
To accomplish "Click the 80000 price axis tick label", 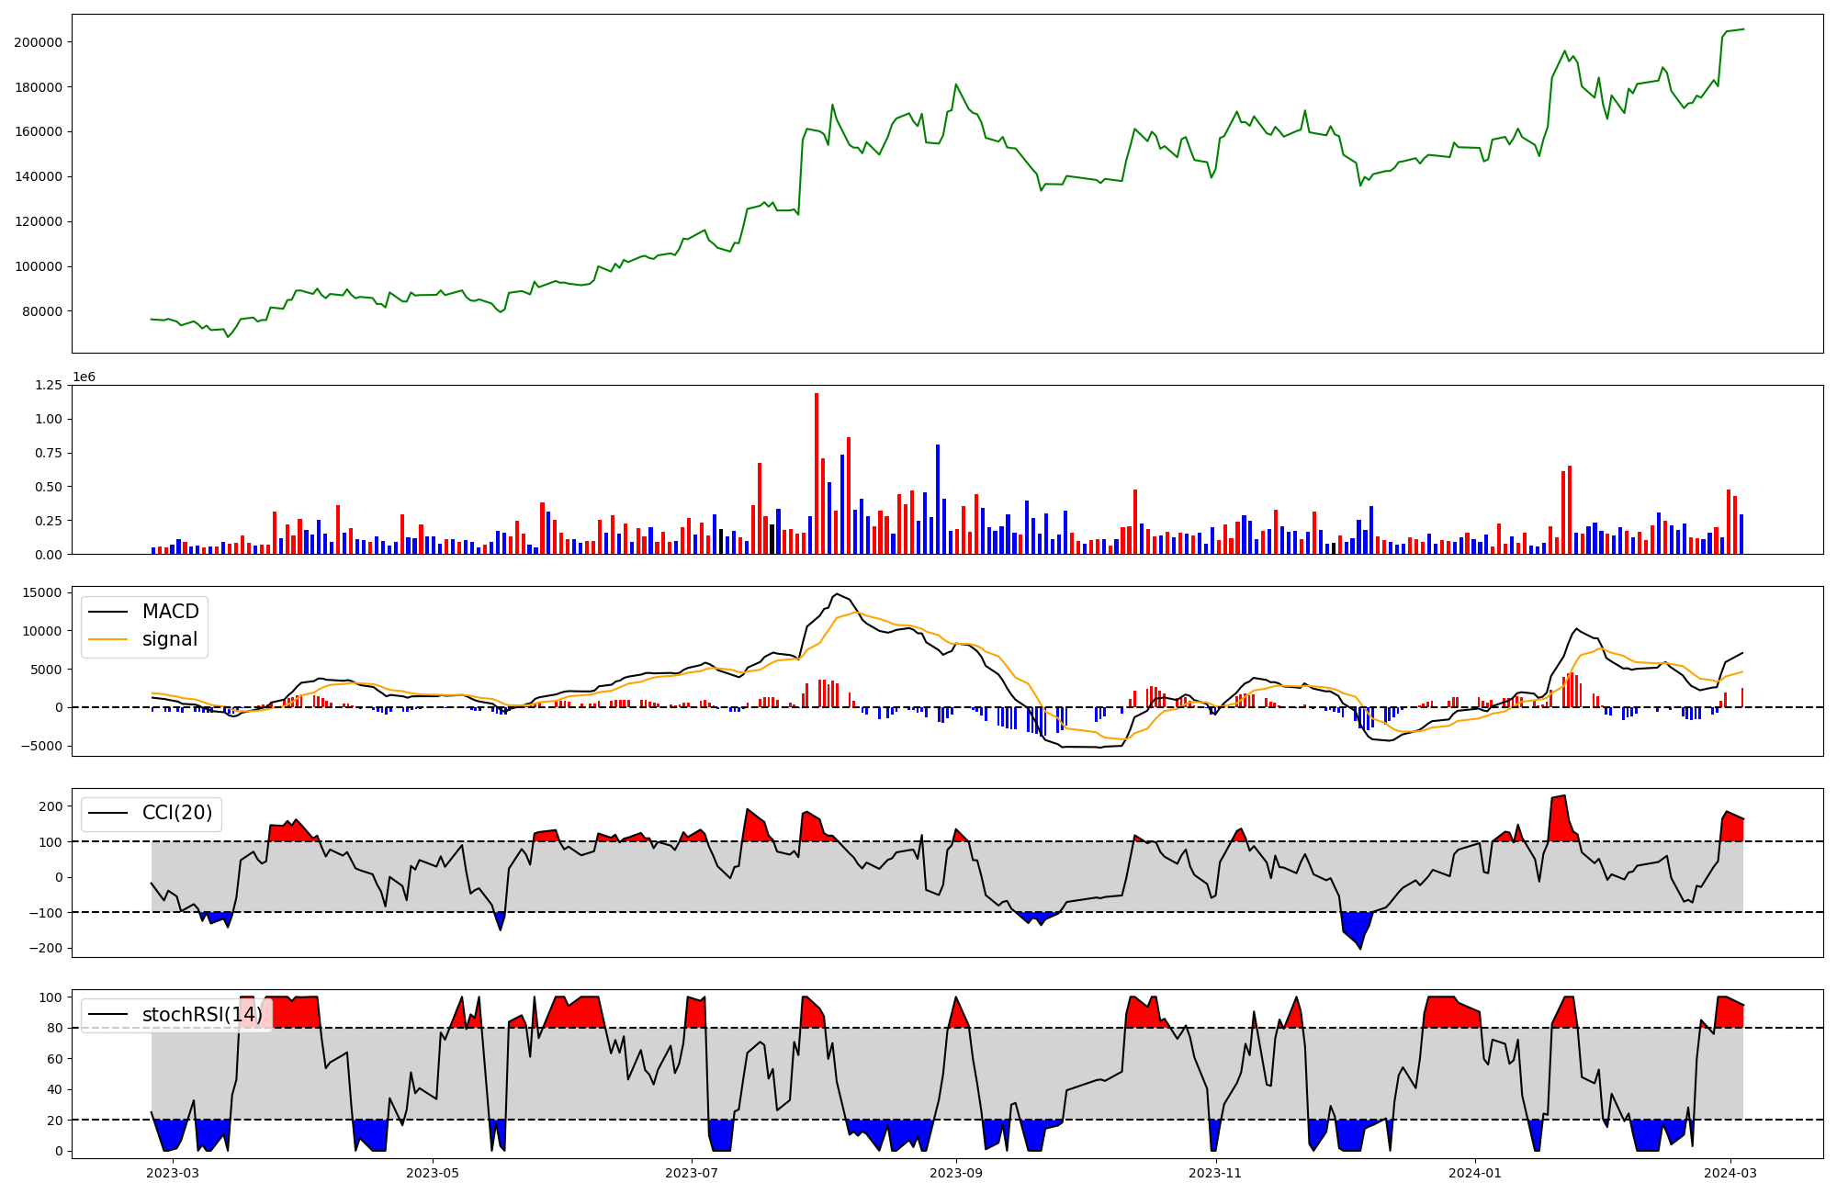I will pyautogui.click(x=42, y=311).
